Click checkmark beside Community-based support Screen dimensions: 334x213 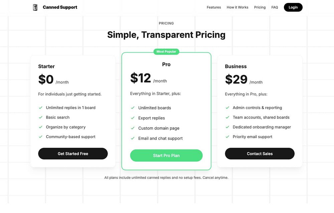(40, 136)
